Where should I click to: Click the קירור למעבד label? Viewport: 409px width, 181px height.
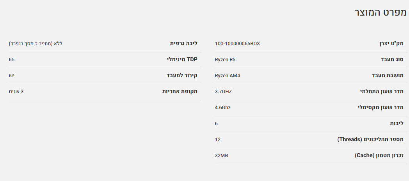182,75
